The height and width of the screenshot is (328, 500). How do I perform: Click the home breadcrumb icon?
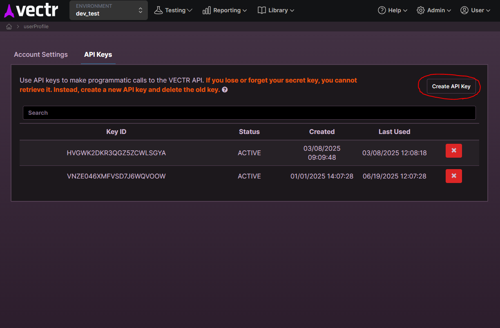(9, 26)
